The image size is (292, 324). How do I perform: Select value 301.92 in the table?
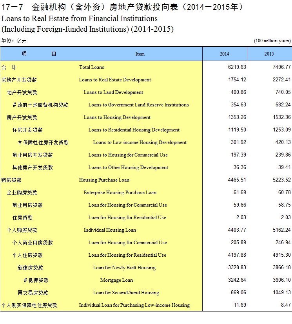coord(238,142)
